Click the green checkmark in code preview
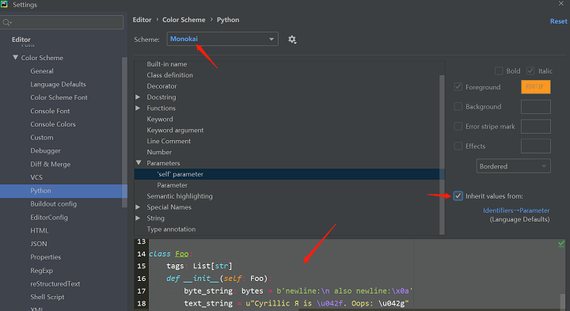This screenshot has height=311, width=570. pyautogui.click(x=561, y=244)
